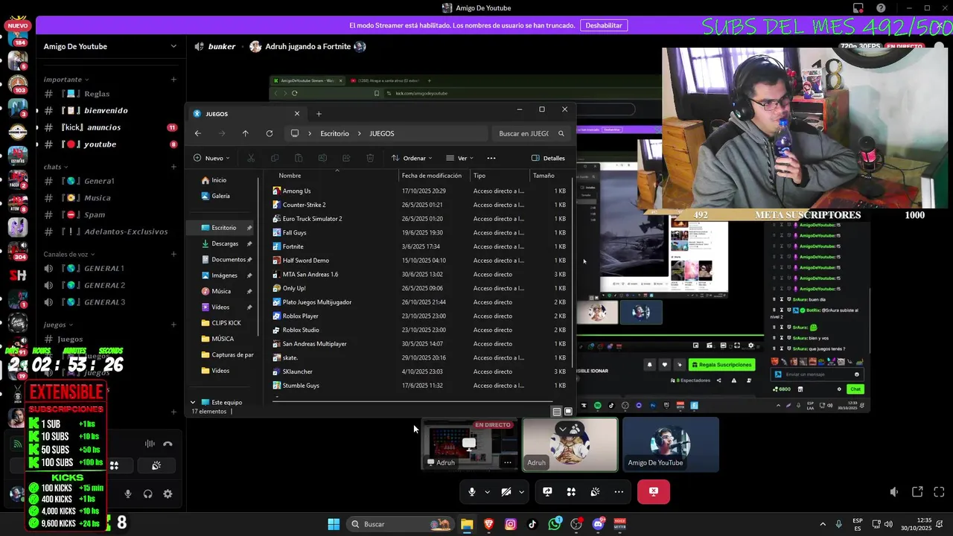953x536 pixels.
Task: Mute microphone in Discord user panel
Action: tap(128, 494)
